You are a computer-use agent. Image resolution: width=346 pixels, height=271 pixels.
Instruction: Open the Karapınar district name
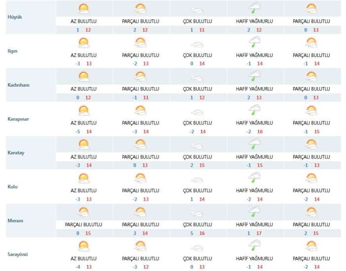point(19,119)
